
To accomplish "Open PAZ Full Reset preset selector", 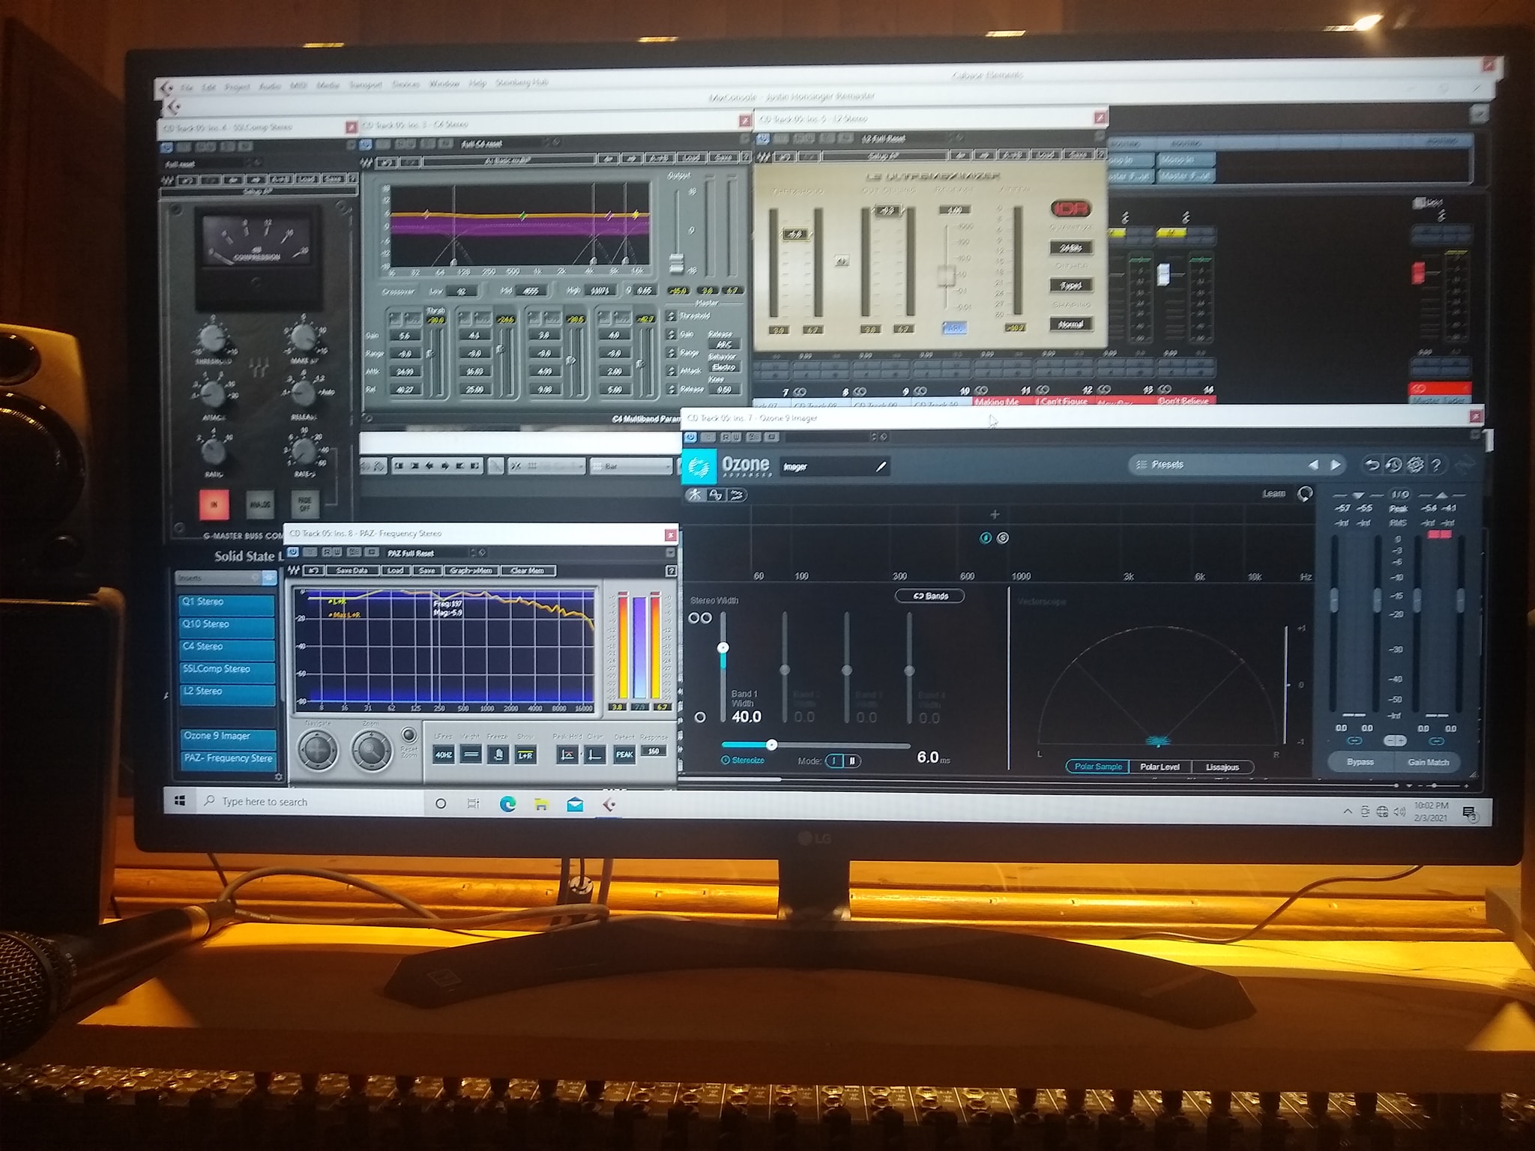I will coord(429,552).
